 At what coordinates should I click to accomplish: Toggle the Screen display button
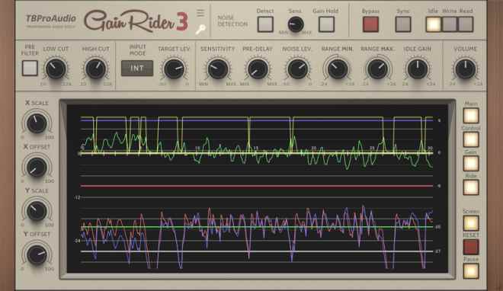pyautogui.click(x=471, y=222)
